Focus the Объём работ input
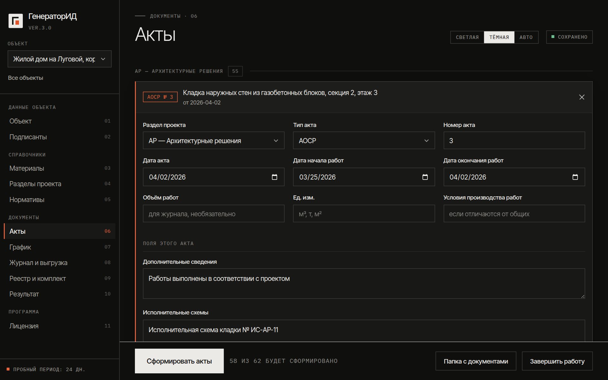Viewport: 608px width, 380px height. [x=213, y=214]
